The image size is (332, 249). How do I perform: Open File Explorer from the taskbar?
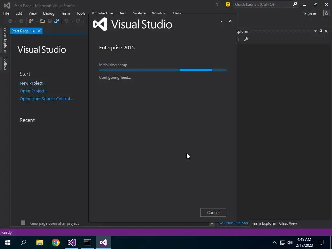pos(40,243)
